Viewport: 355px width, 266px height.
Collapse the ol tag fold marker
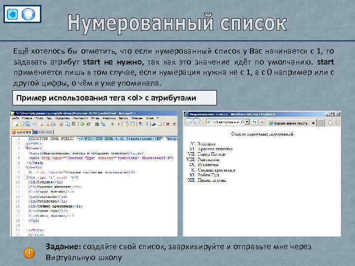pyautogui.click(x=27, y=177)
